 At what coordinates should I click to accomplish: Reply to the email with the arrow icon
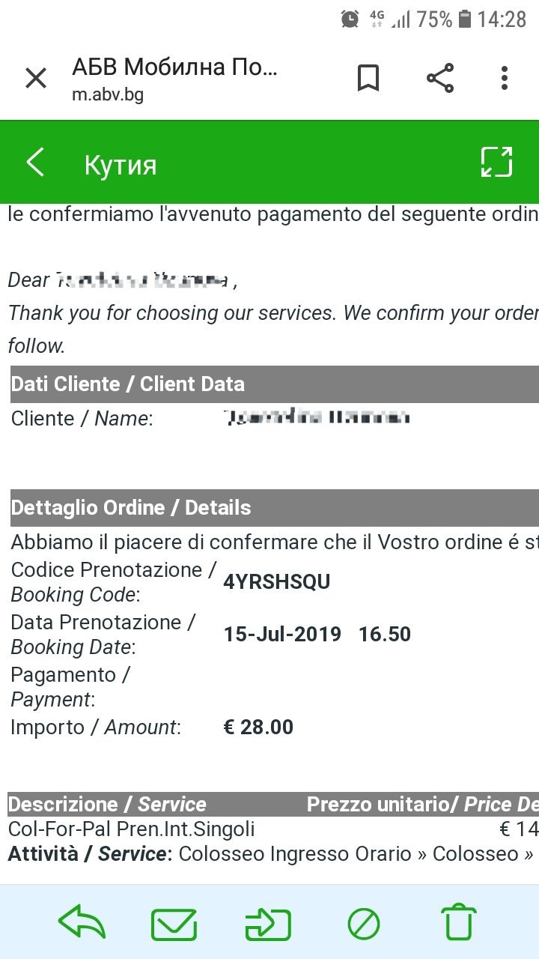coord(82,922)
